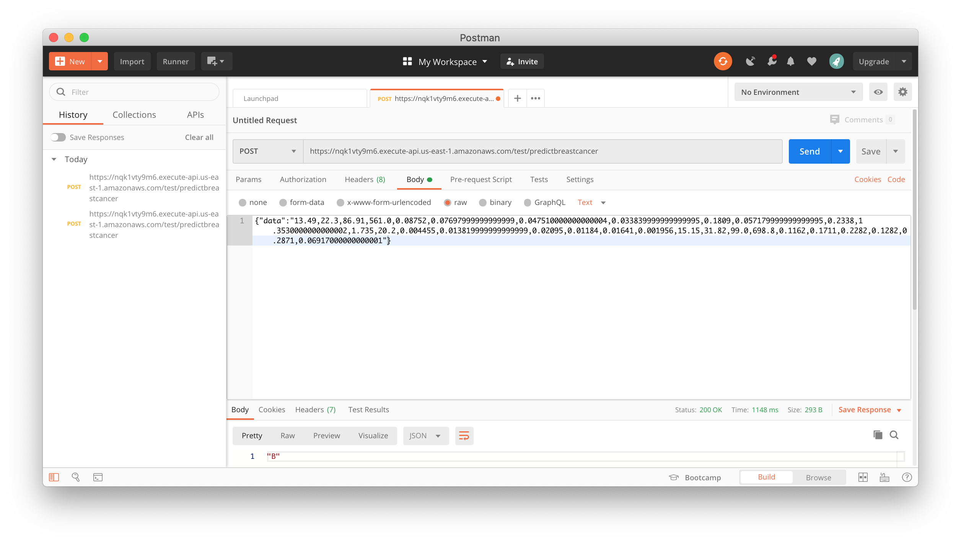961x543 pixels.
Task: Click the Comments icon
Action: click(834, 120)
